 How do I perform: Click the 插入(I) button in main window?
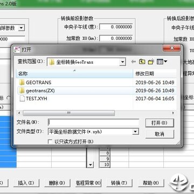26,183
